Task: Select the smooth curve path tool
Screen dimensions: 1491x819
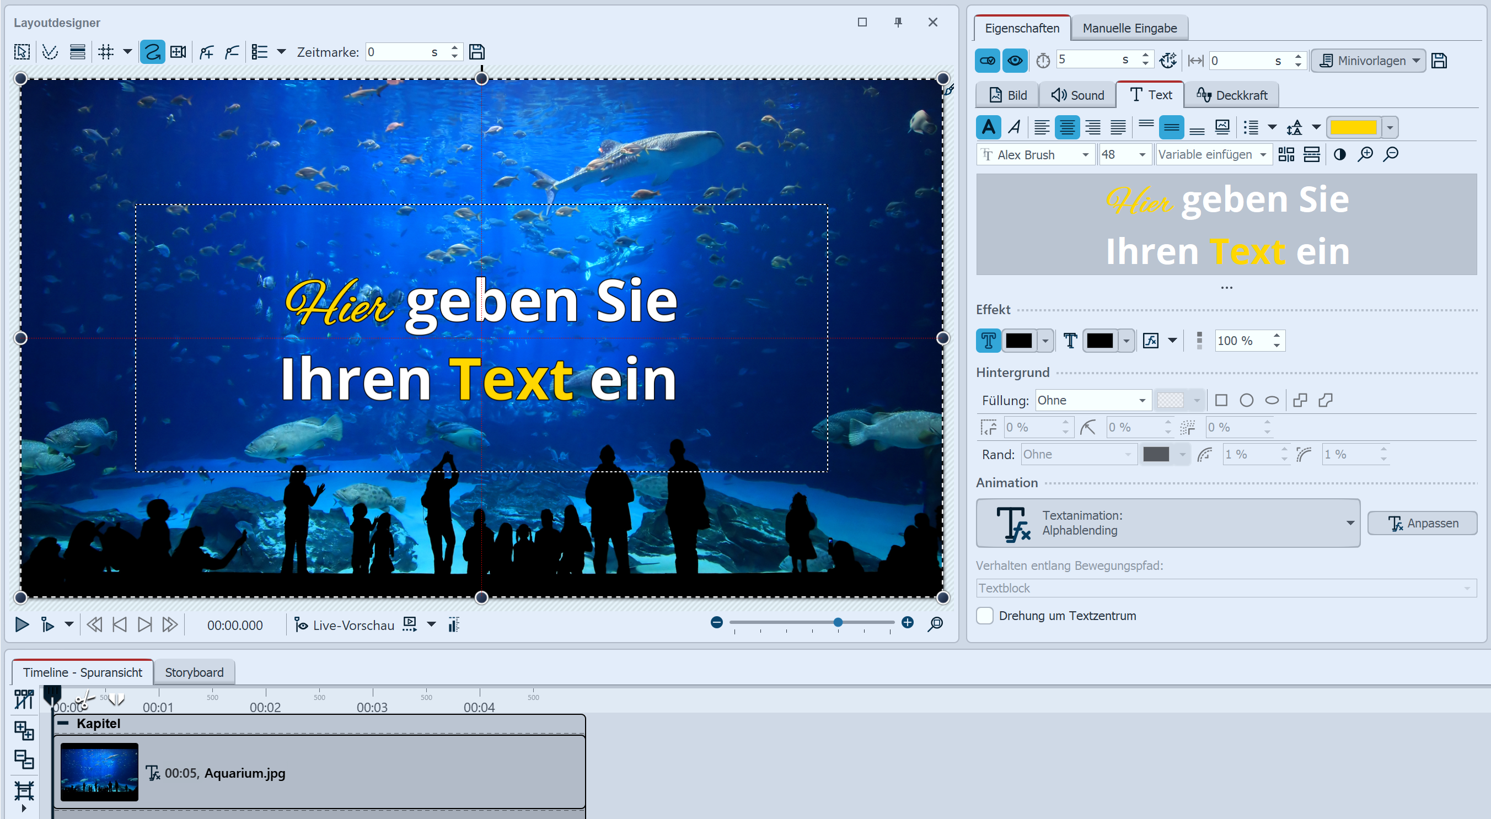Action: [x=152, y=51]
